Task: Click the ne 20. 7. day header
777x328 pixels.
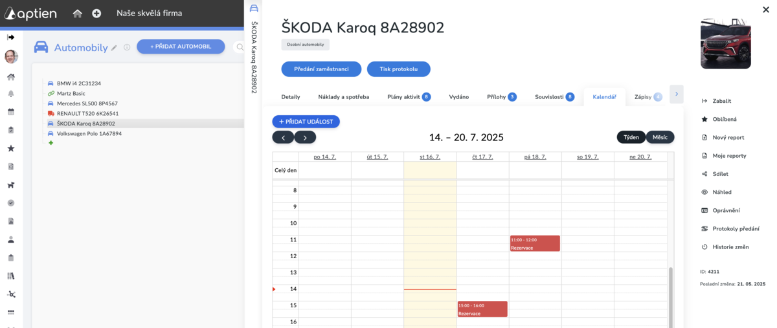Action: tap(640, 157)
